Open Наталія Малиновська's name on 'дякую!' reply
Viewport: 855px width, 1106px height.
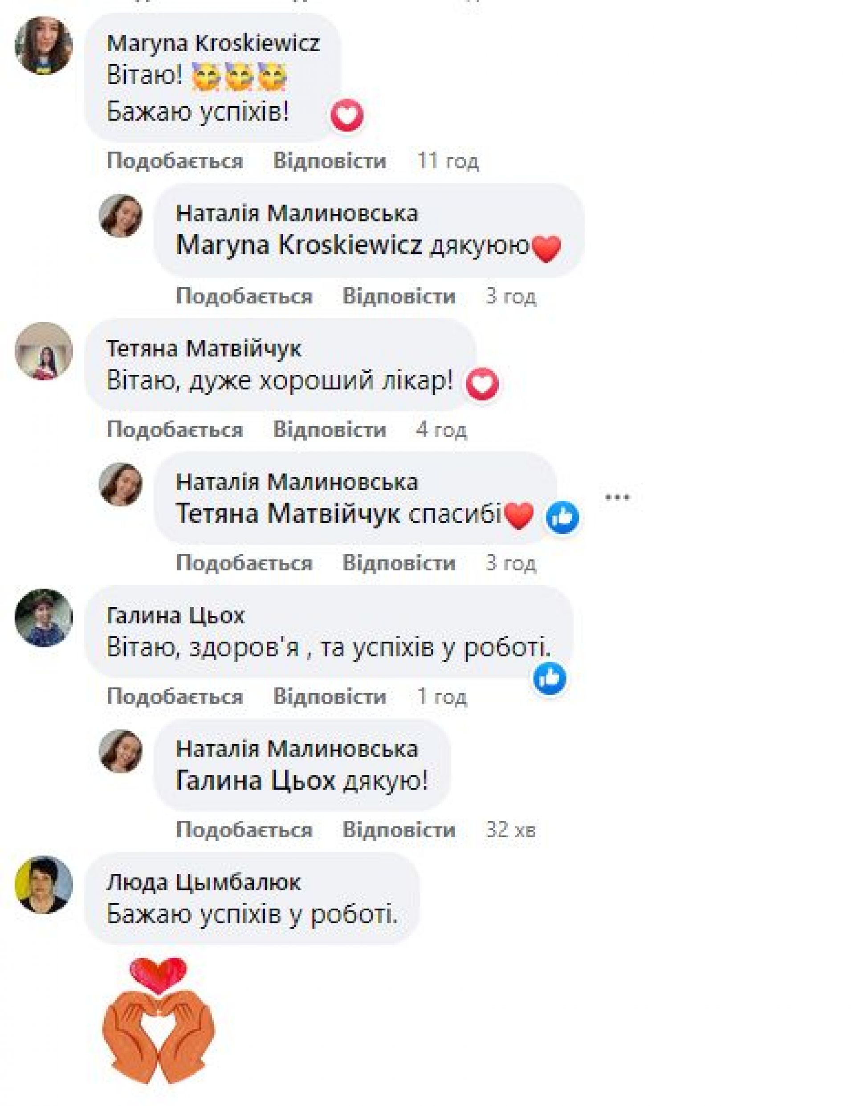coord(297,749)
